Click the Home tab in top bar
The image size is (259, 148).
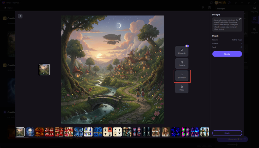tap(9, 8)
